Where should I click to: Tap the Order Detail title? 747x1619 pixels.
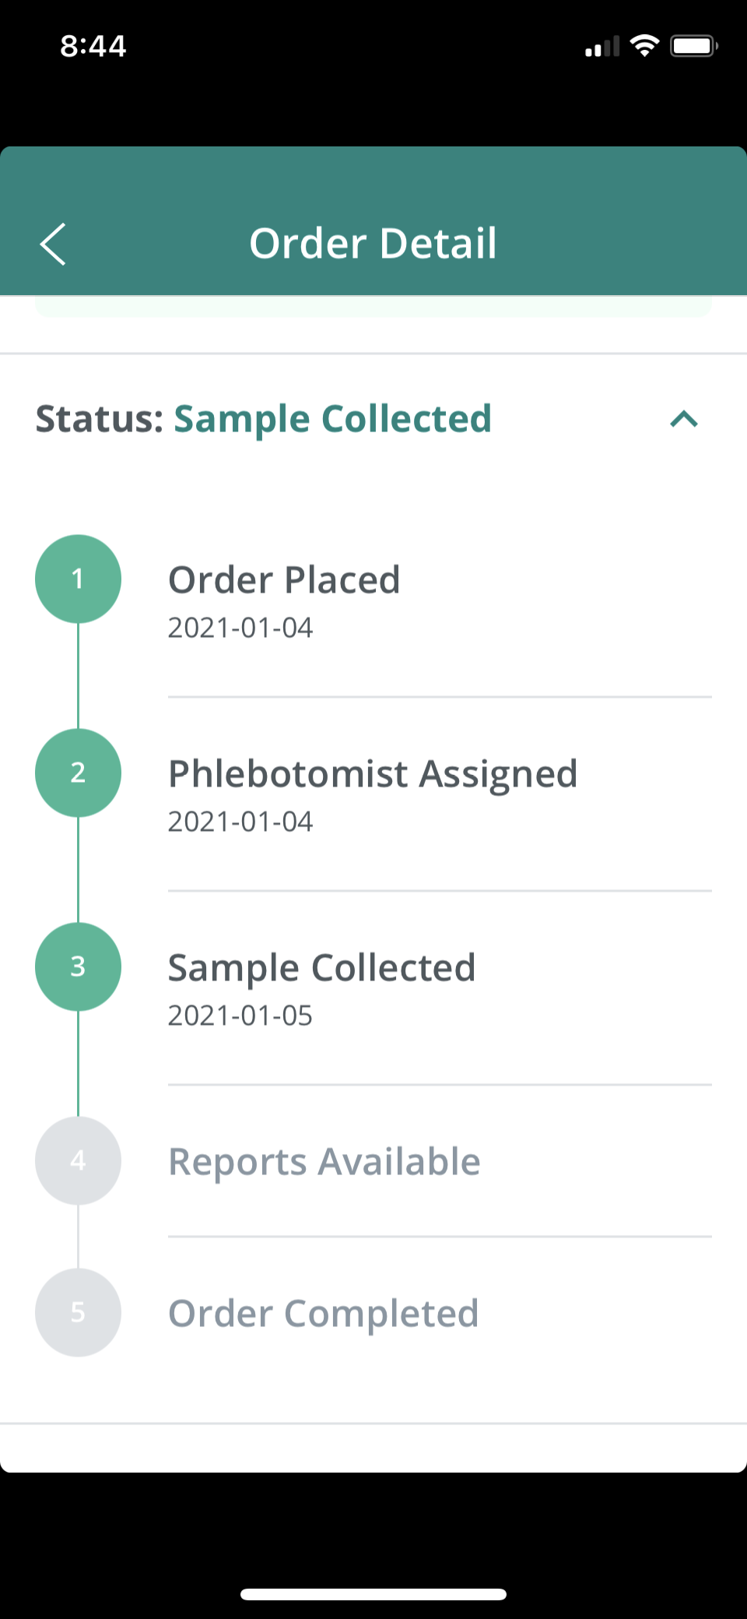click(373, 243)
